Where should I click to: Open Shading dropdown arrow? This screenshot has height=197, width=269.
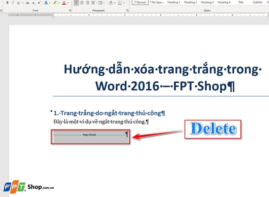click(115, 3)
